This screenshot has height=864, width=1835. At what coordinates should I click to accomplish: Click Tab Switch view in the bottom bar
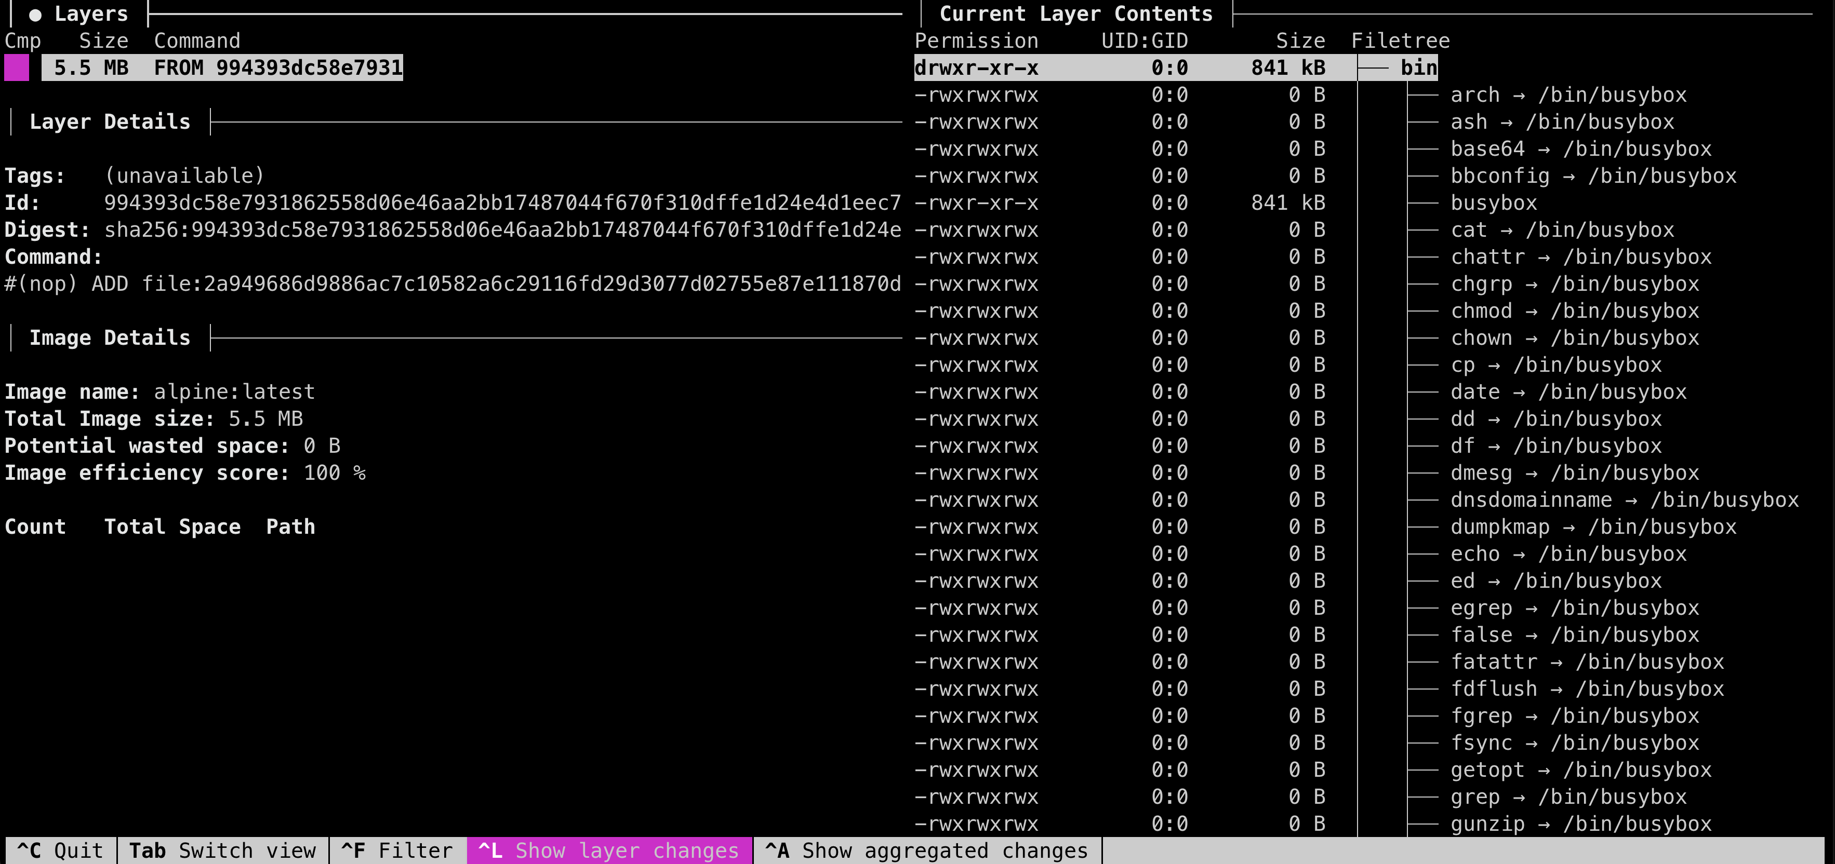click(x=222, y=851)
